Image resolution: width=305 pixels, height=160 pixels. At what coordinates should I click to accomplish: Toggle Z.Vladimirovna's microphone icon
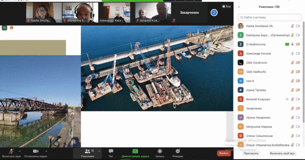pyautogui.click(x=292, y=44)
